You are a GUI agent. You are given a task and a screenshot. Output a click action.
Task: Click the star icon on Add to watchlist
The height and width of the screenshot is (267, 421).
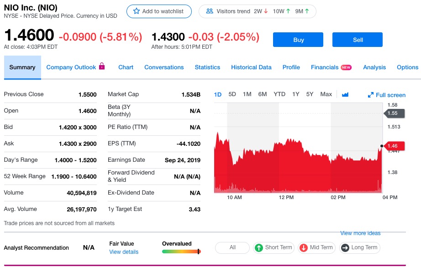(x=137, y=11)
